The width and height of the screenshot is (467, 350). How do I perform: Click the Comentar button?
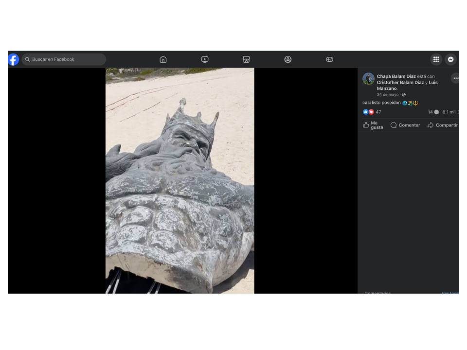pos(405,125)
